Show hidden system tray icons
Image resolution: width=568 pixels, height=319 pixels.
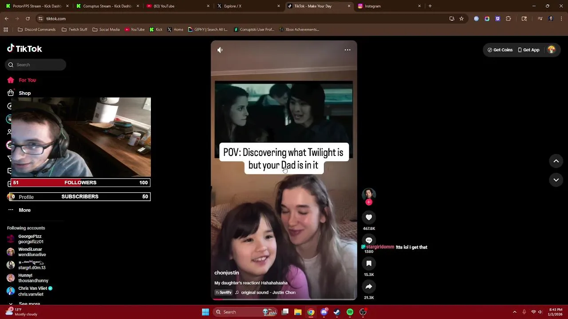(514, 312)
